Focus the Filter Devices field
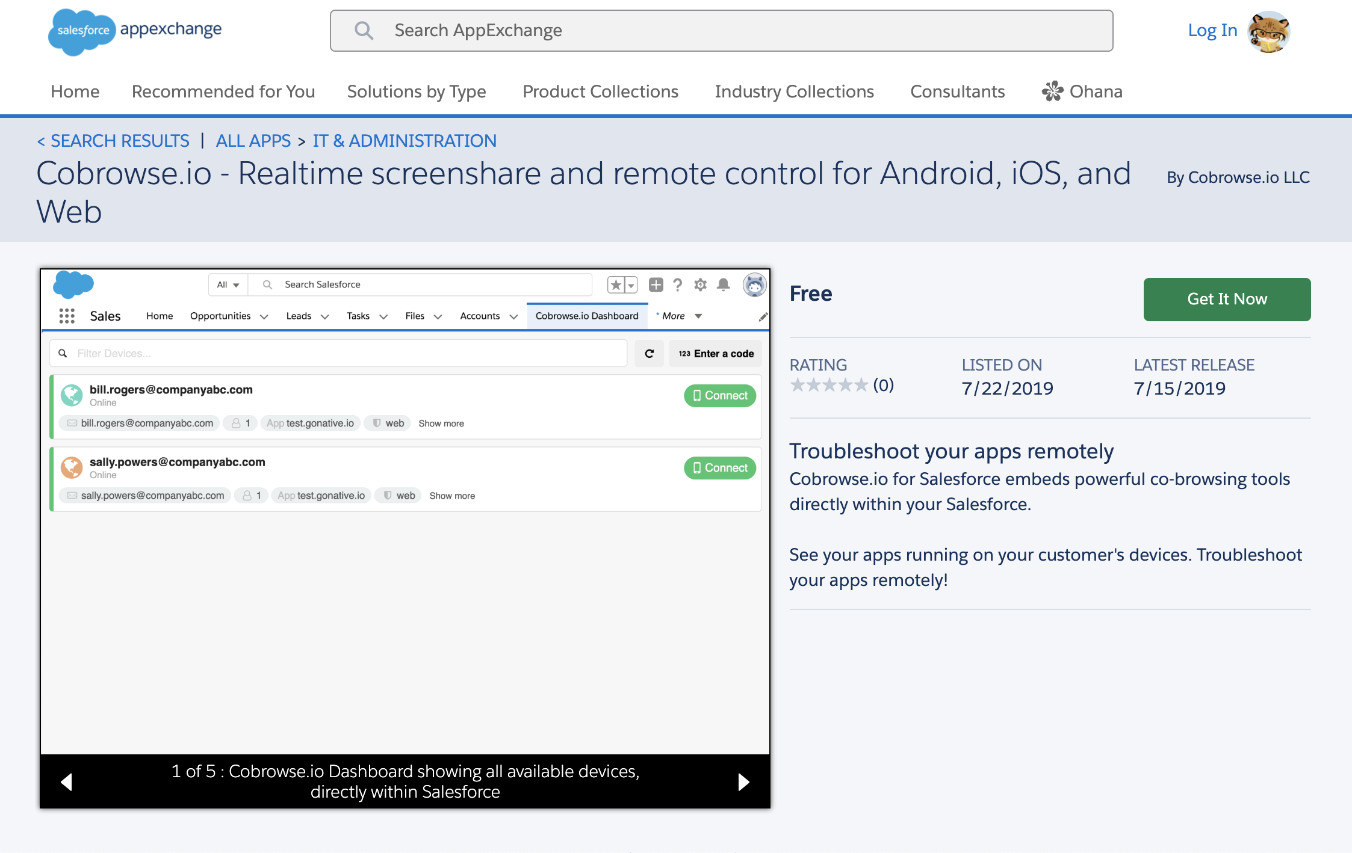This screenshot has height=853, width=1352. [x=338, y=354]
